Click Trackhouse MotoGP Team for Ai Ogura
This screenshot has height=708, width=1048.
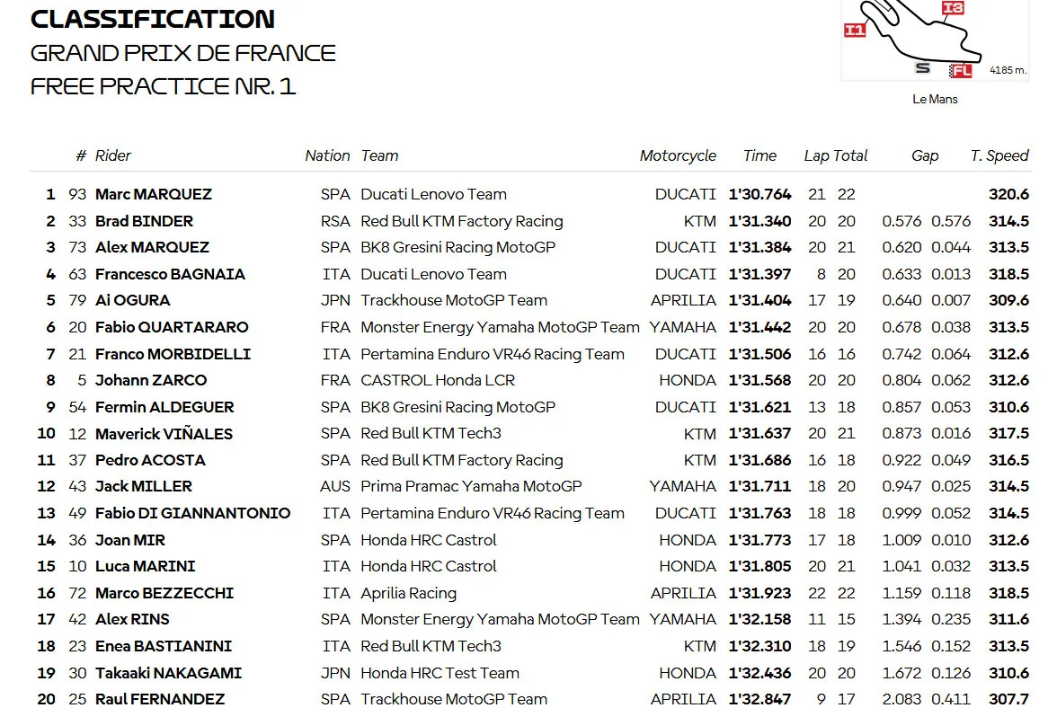tap(454, 301)
